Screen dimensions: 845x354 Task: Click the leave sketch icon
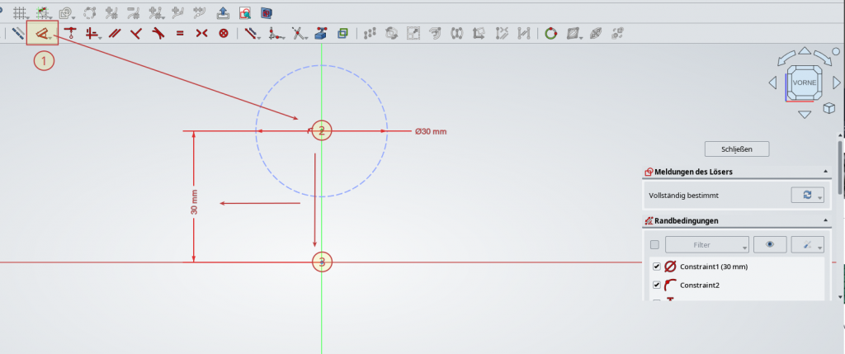click(x=223, y=12)
